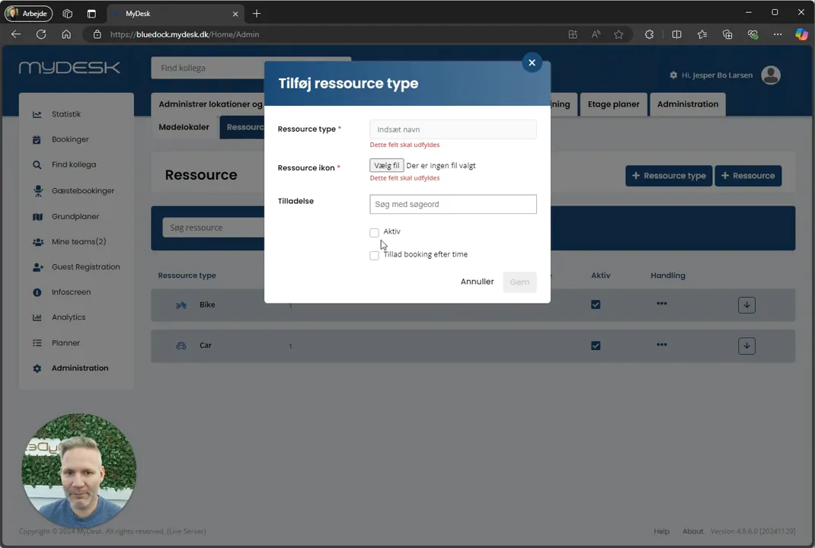The height and width of the screenshot is (548, 815).
Task: Click the + Ressource type button
Action: click(x=669, y=176)
